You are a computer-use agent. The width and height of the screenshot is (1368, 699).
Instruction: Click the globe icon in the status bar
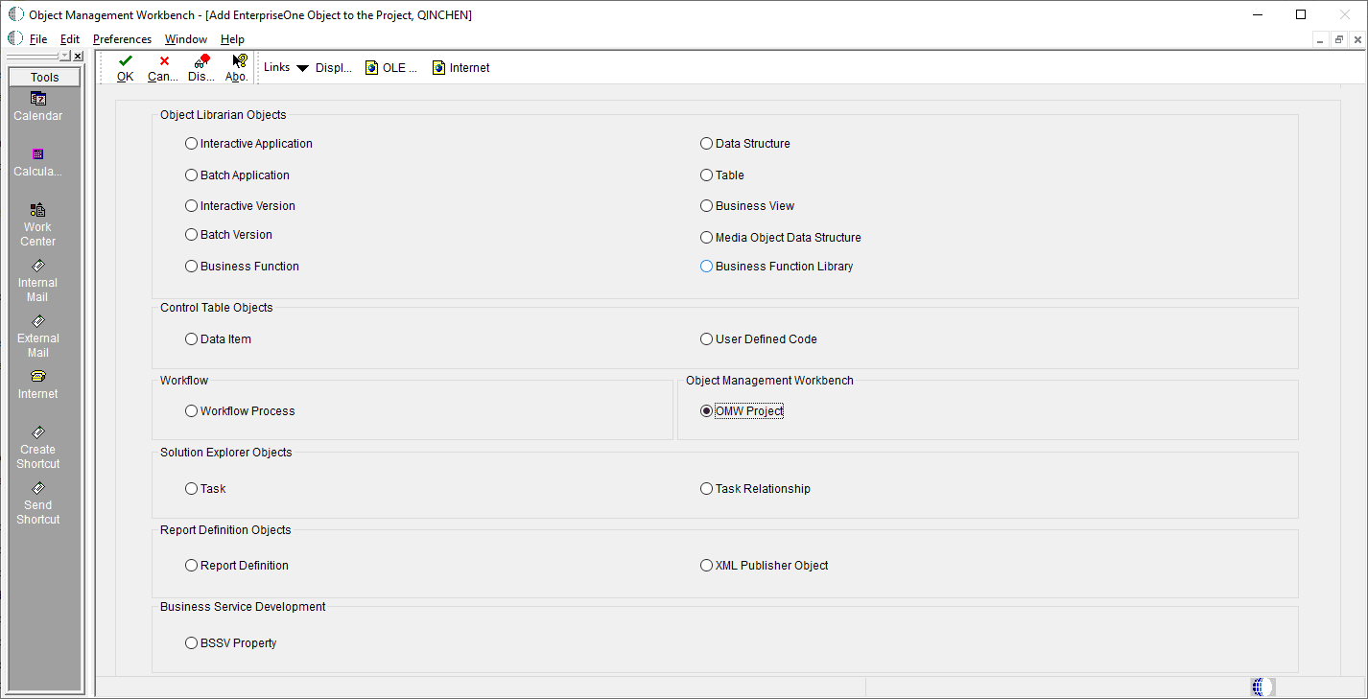[1262, 687]
